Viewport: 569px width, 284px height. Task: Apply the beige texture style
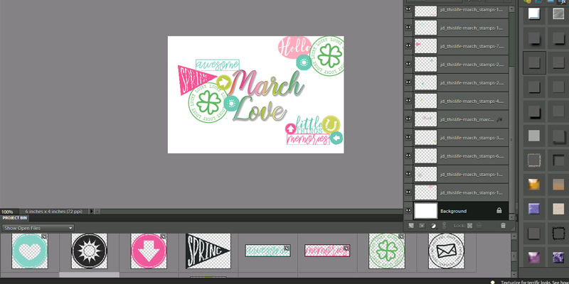coord(558,209)
